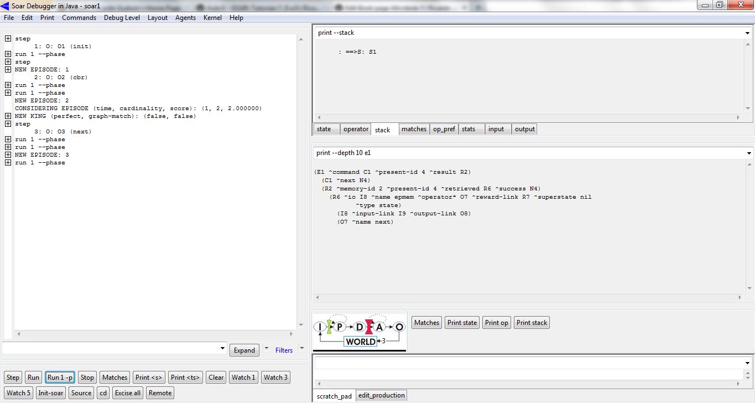This screenshot has width=755, height=403.
Task: Click the Input (I) phase node in diagram
Action: 320,327
